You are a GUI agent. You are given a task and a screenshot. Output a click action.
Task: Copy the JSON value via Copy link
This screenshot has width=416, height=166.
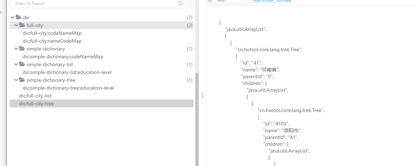point(284,1)
